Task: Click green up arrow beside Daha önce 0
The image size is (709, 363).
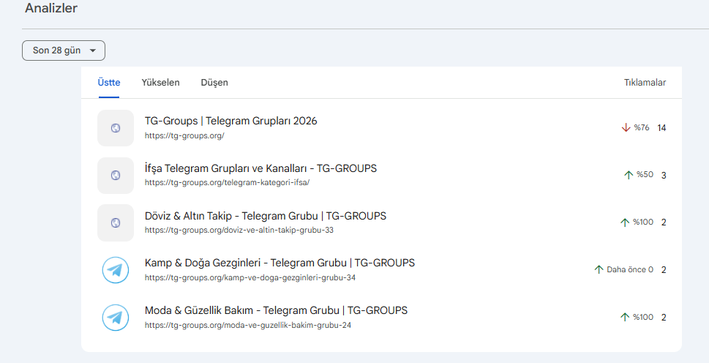Action: (599, 270)
